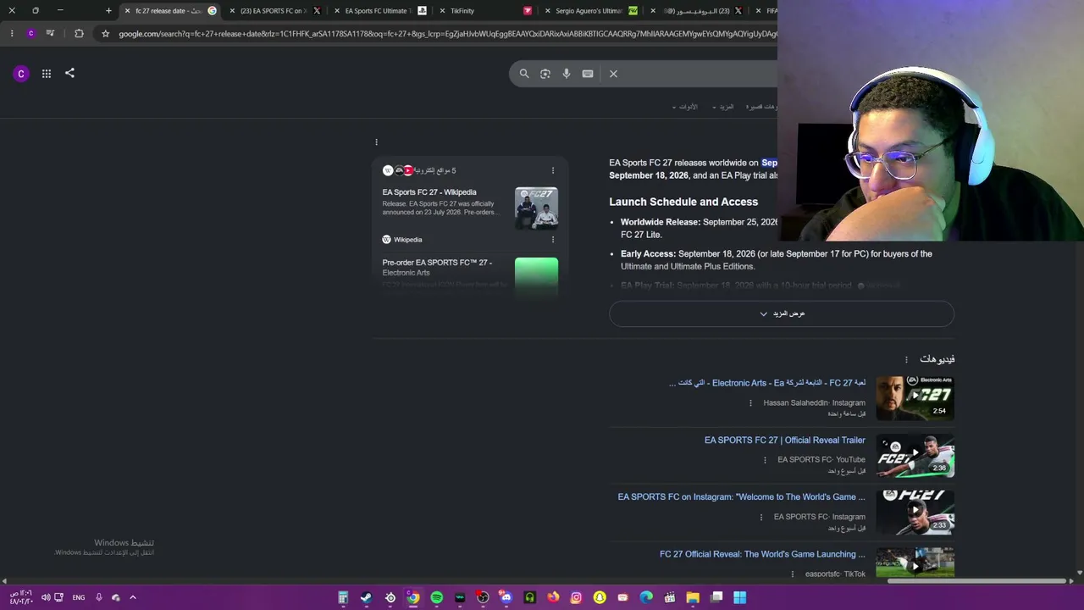Image resolution: width=1084 pixels, height=610 pixels.
Task: Open FC 27 Official Reveal TikTok link
Action: point(762,554)
